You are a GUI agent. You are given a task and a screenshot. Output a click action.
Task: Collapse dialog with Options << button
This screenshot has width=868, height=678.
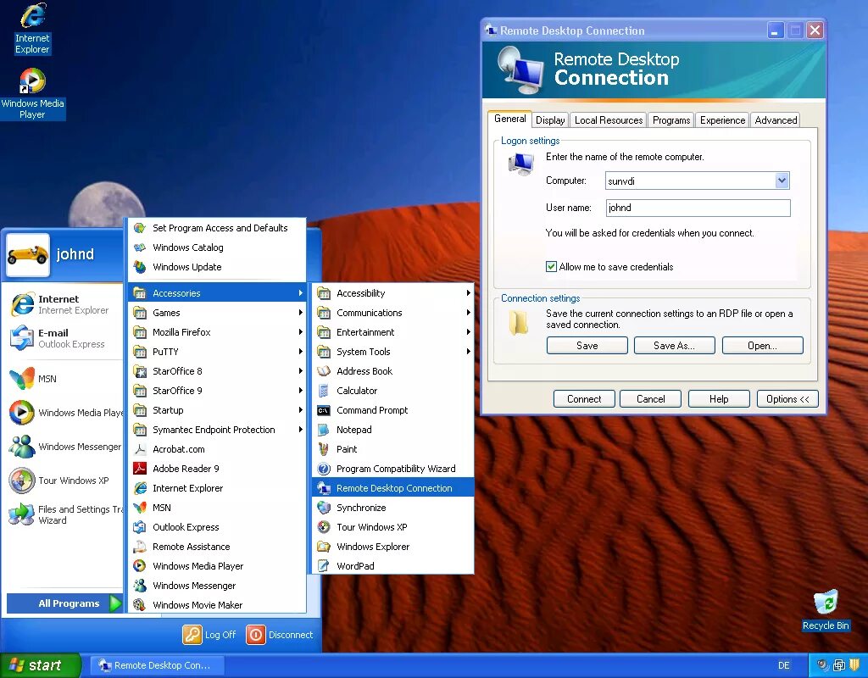[x=787, y=399]
